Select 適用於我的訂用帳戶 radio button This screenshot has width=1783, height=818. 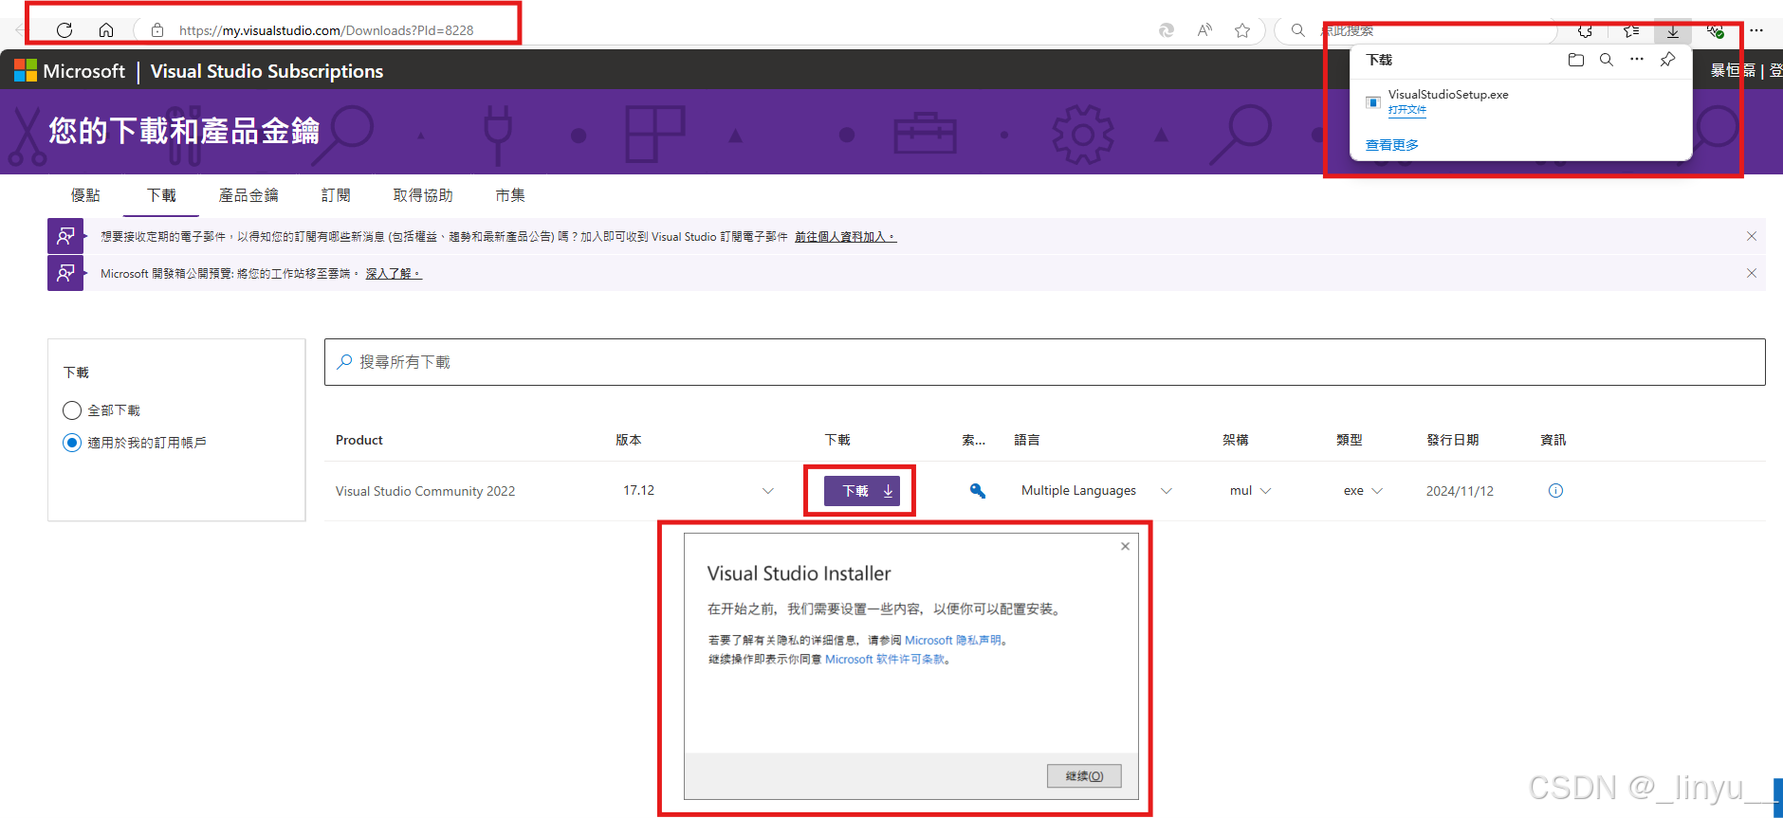coord(72,443)
